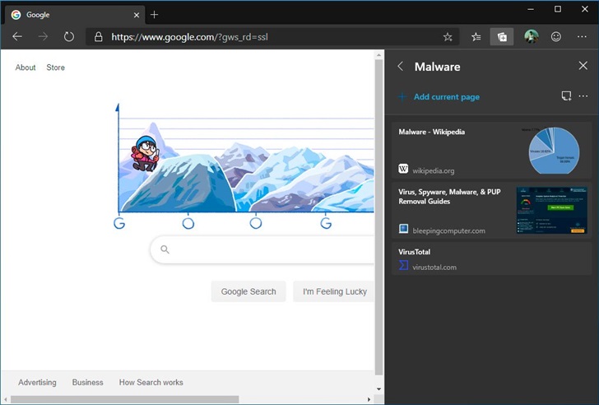Click the smiley feedback icon
599x405 pixels.
pos(555,37)
